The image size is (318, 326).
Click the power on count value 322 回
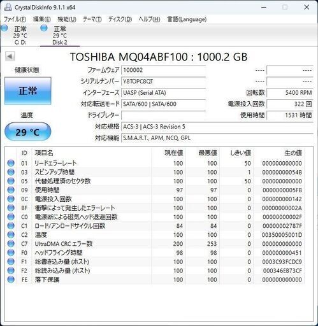coord(290,104)
